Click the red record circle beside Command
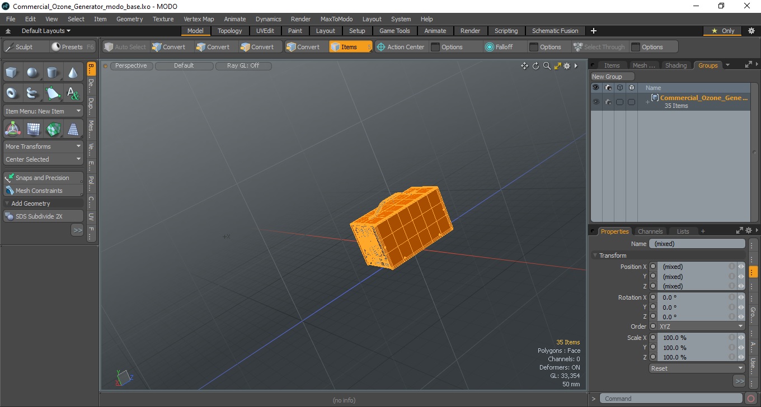This screenshot has width=761, height=407. coord(751,399)
